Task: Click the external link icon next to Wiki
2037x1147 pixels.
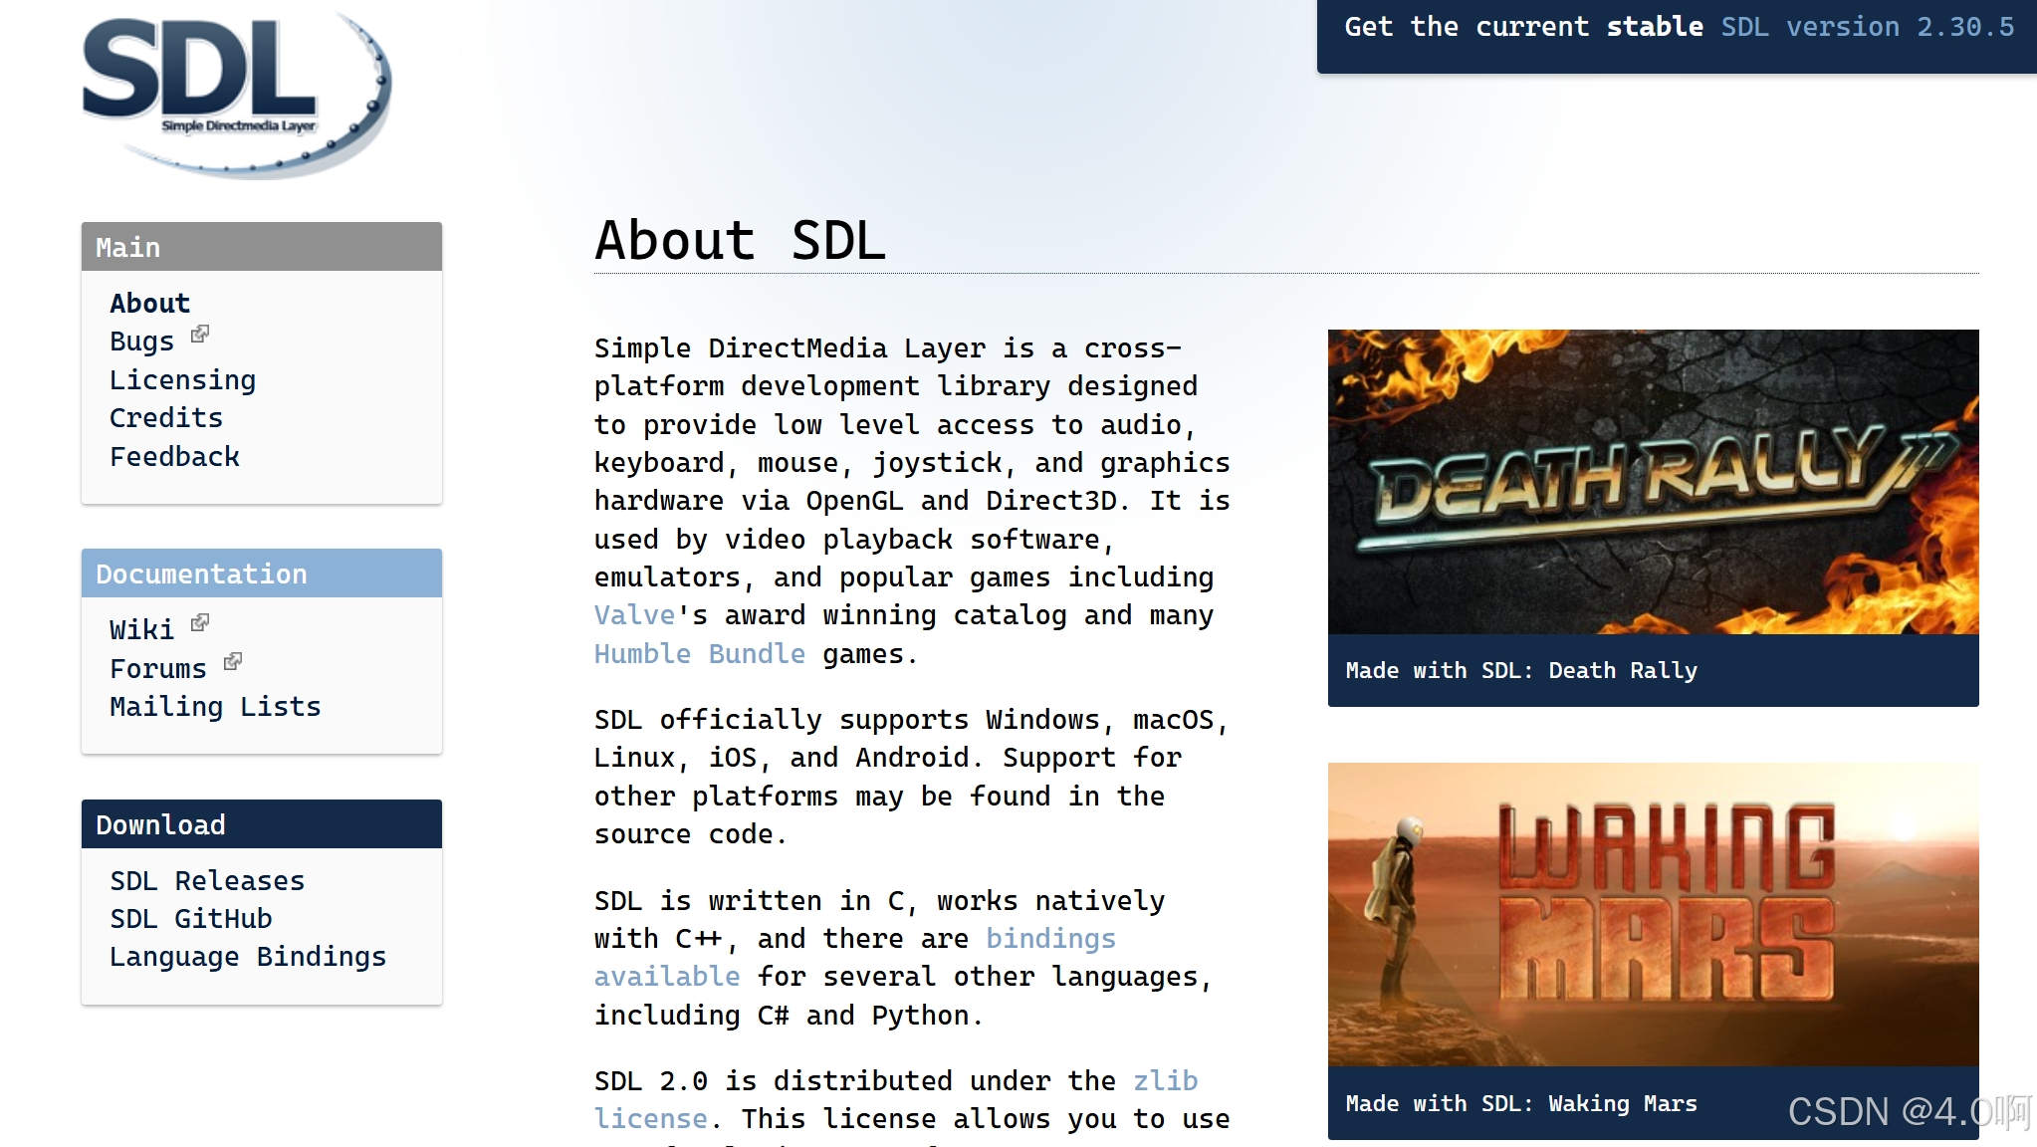Action: point(199,621)
